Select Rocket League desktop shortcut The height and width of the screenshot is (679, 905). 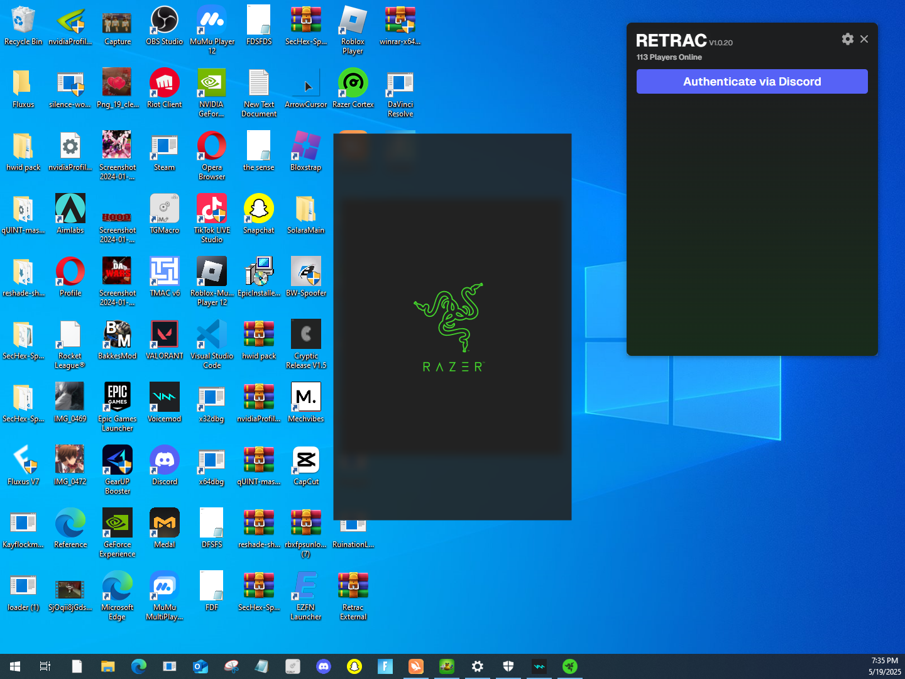coord(70,345)
